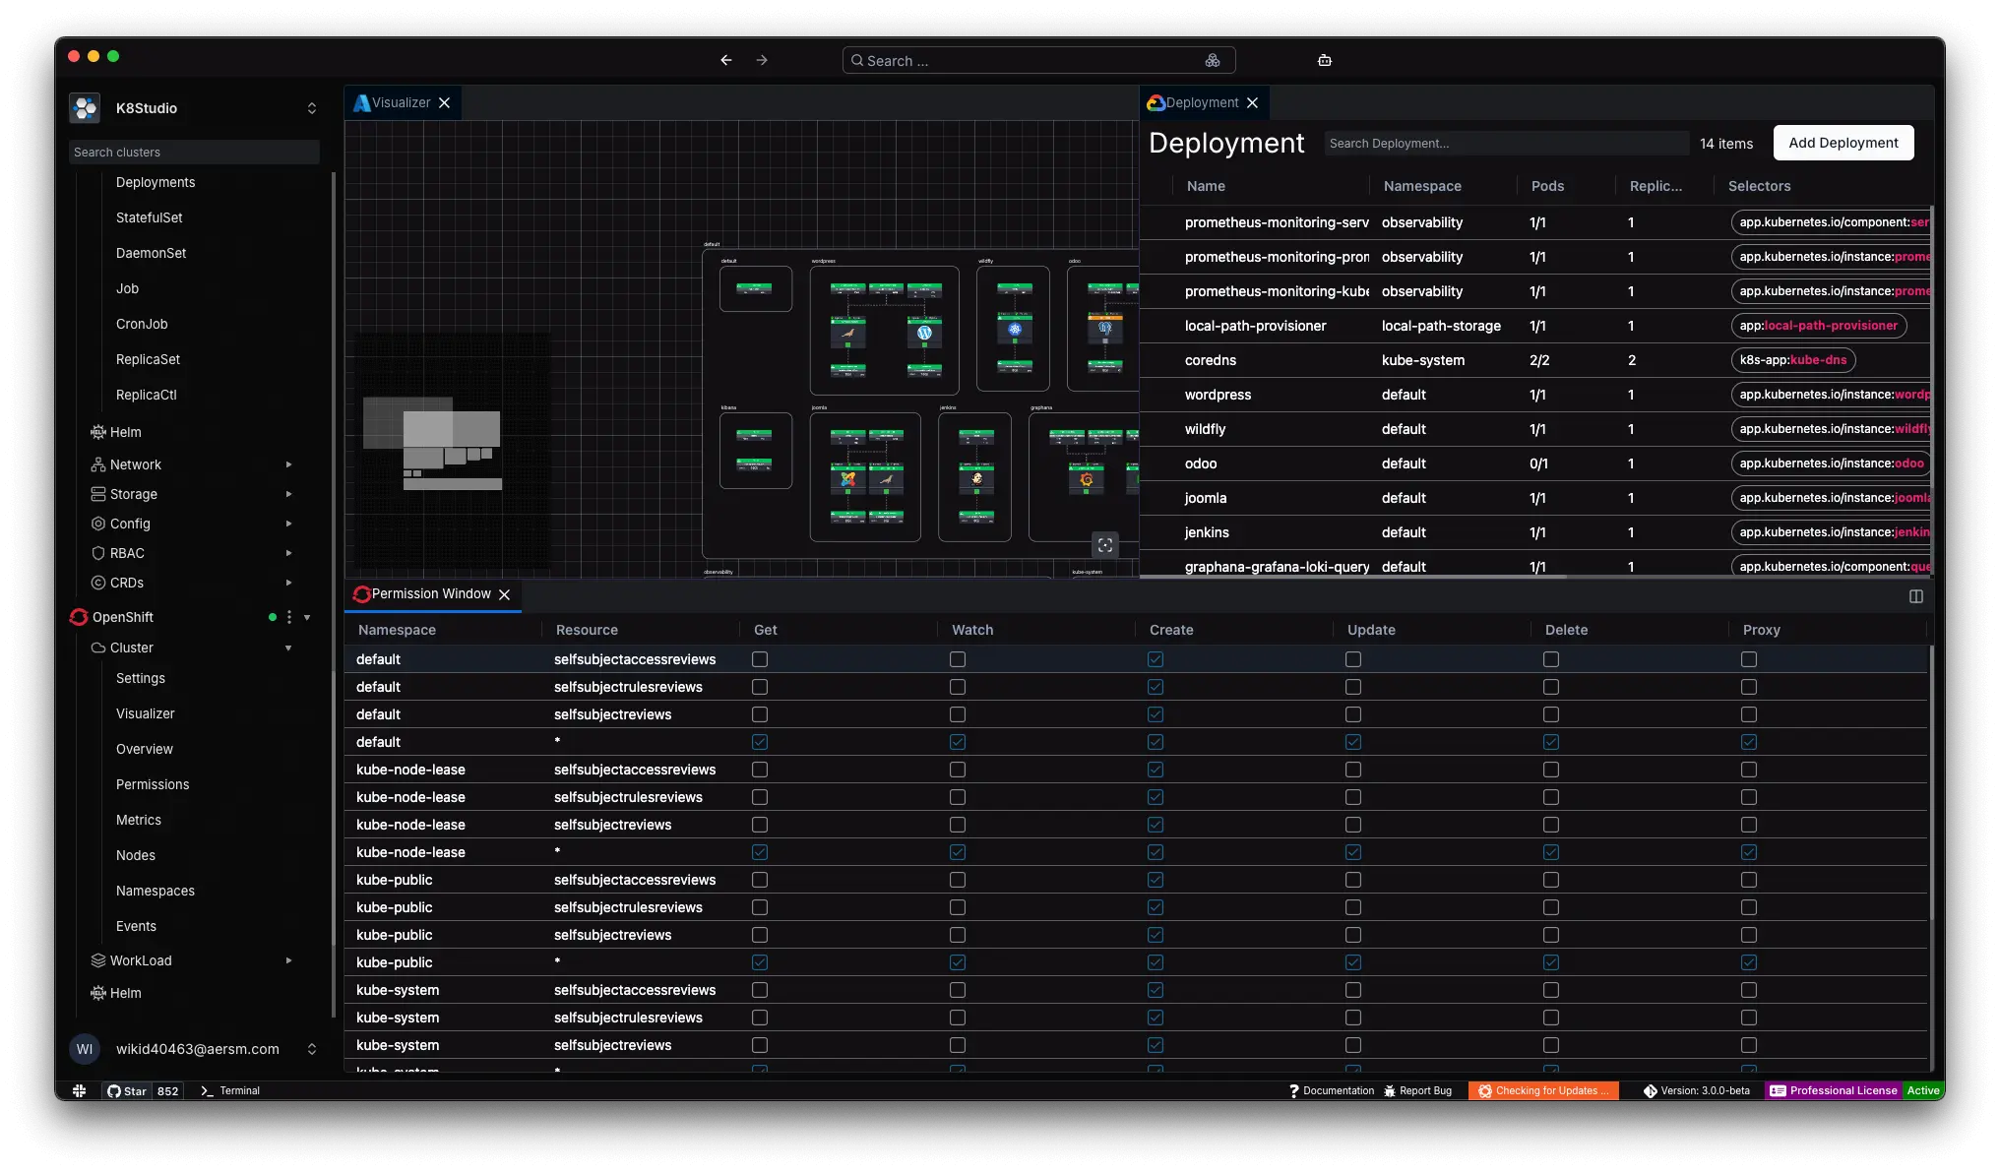
Task: Uncheck Delete for default wildcard row
Action: point(1551,742)
